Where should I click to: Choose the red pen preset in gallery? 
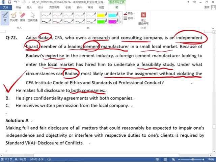coord(57,21)
